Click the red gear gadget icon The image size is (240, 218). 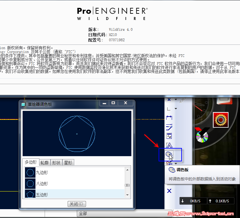221,120
